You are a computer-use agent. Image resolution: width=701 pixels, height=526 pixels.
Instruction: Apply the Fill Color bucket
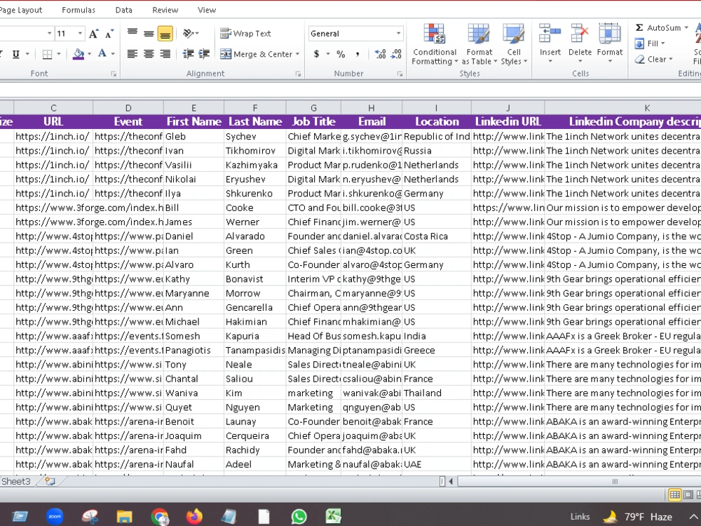pos(79,54)
